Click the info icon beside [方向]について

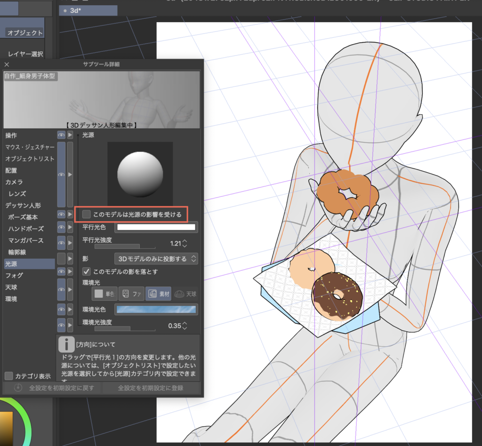pyautogui.click(x=65, y=344)
